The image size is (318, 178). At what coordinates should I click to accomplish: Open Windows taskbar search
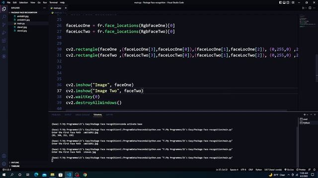point(12,175)
